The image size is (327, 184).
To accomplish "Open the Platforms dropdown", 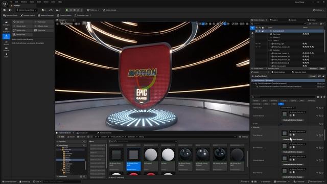I will pos(93,10).
